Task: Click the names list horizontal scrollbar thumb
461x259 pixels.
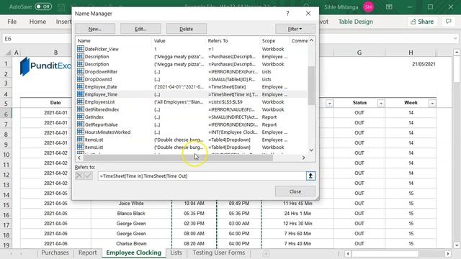Action: tap(178, 158)
